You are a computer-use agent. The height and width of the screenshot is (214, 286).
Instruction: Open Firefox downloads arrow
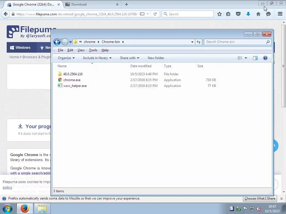tap(248, 14)
